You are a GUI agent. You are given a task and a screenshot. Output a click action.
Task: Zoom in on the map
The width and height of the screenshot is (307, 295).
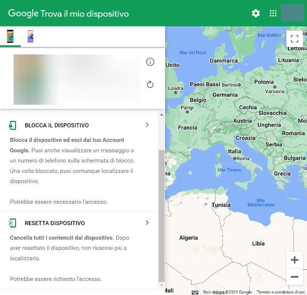(x=294, y=260)
